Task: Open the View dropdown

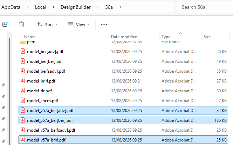Action: 78,25
